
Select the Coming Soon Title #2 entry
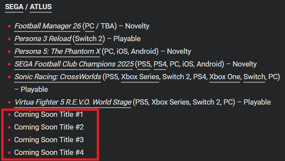[x=49, y=127]
